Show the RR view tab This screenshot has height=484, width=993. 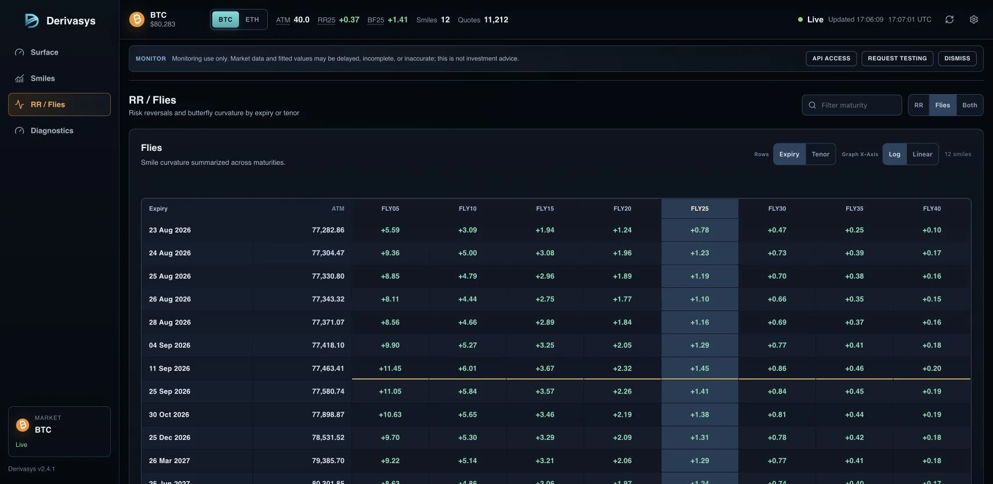919,105
